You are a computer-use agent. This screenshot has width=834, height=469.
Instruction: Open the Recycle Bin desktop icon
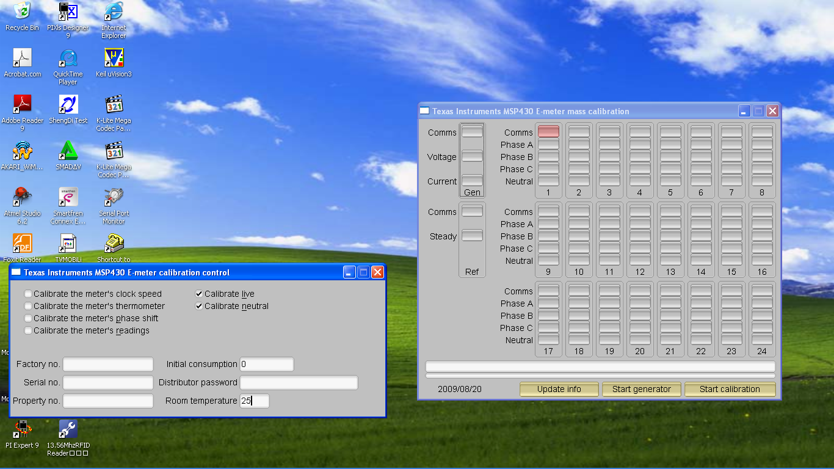pyautogui.click(x=22, y=16)
